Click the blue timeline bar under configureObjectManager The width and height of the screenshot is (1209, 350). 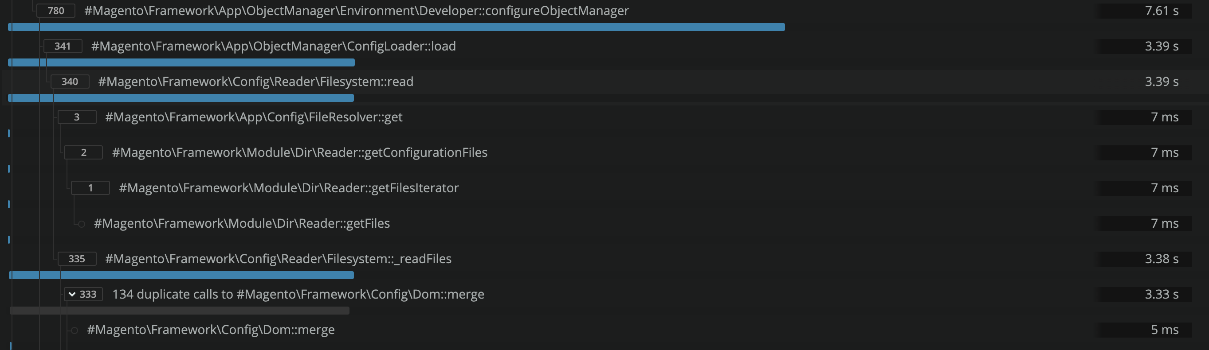point(396,27)
